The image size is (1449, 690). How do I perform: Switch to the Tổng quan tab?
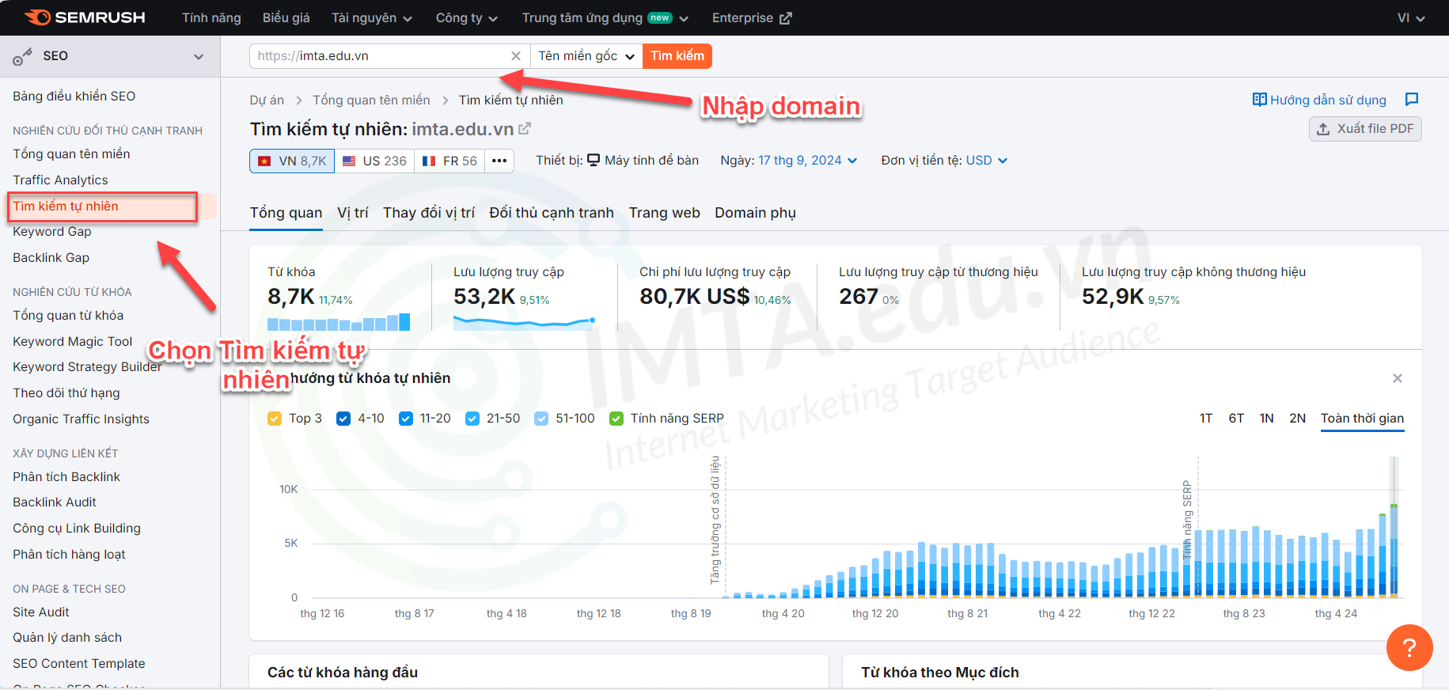tap(286, 213)
